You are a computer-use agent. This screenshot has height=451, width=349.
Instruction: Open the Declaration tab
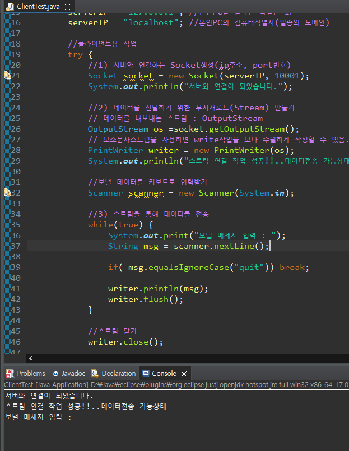114,373
